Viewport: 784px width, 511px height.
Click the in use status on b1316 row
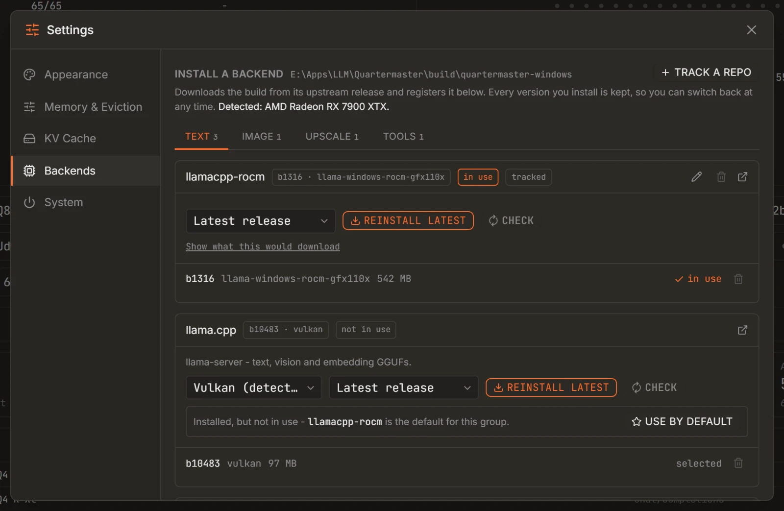click(x=698, y=279)
